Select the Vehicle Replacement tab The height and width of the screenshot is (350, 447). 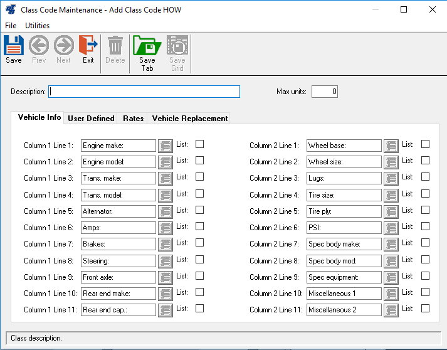point(189,119)
